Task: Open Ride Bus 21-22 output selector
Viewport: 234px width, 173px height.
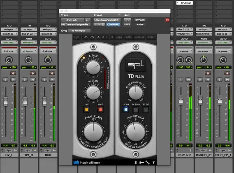Action: pyautogui.click(x=48, y=34)
